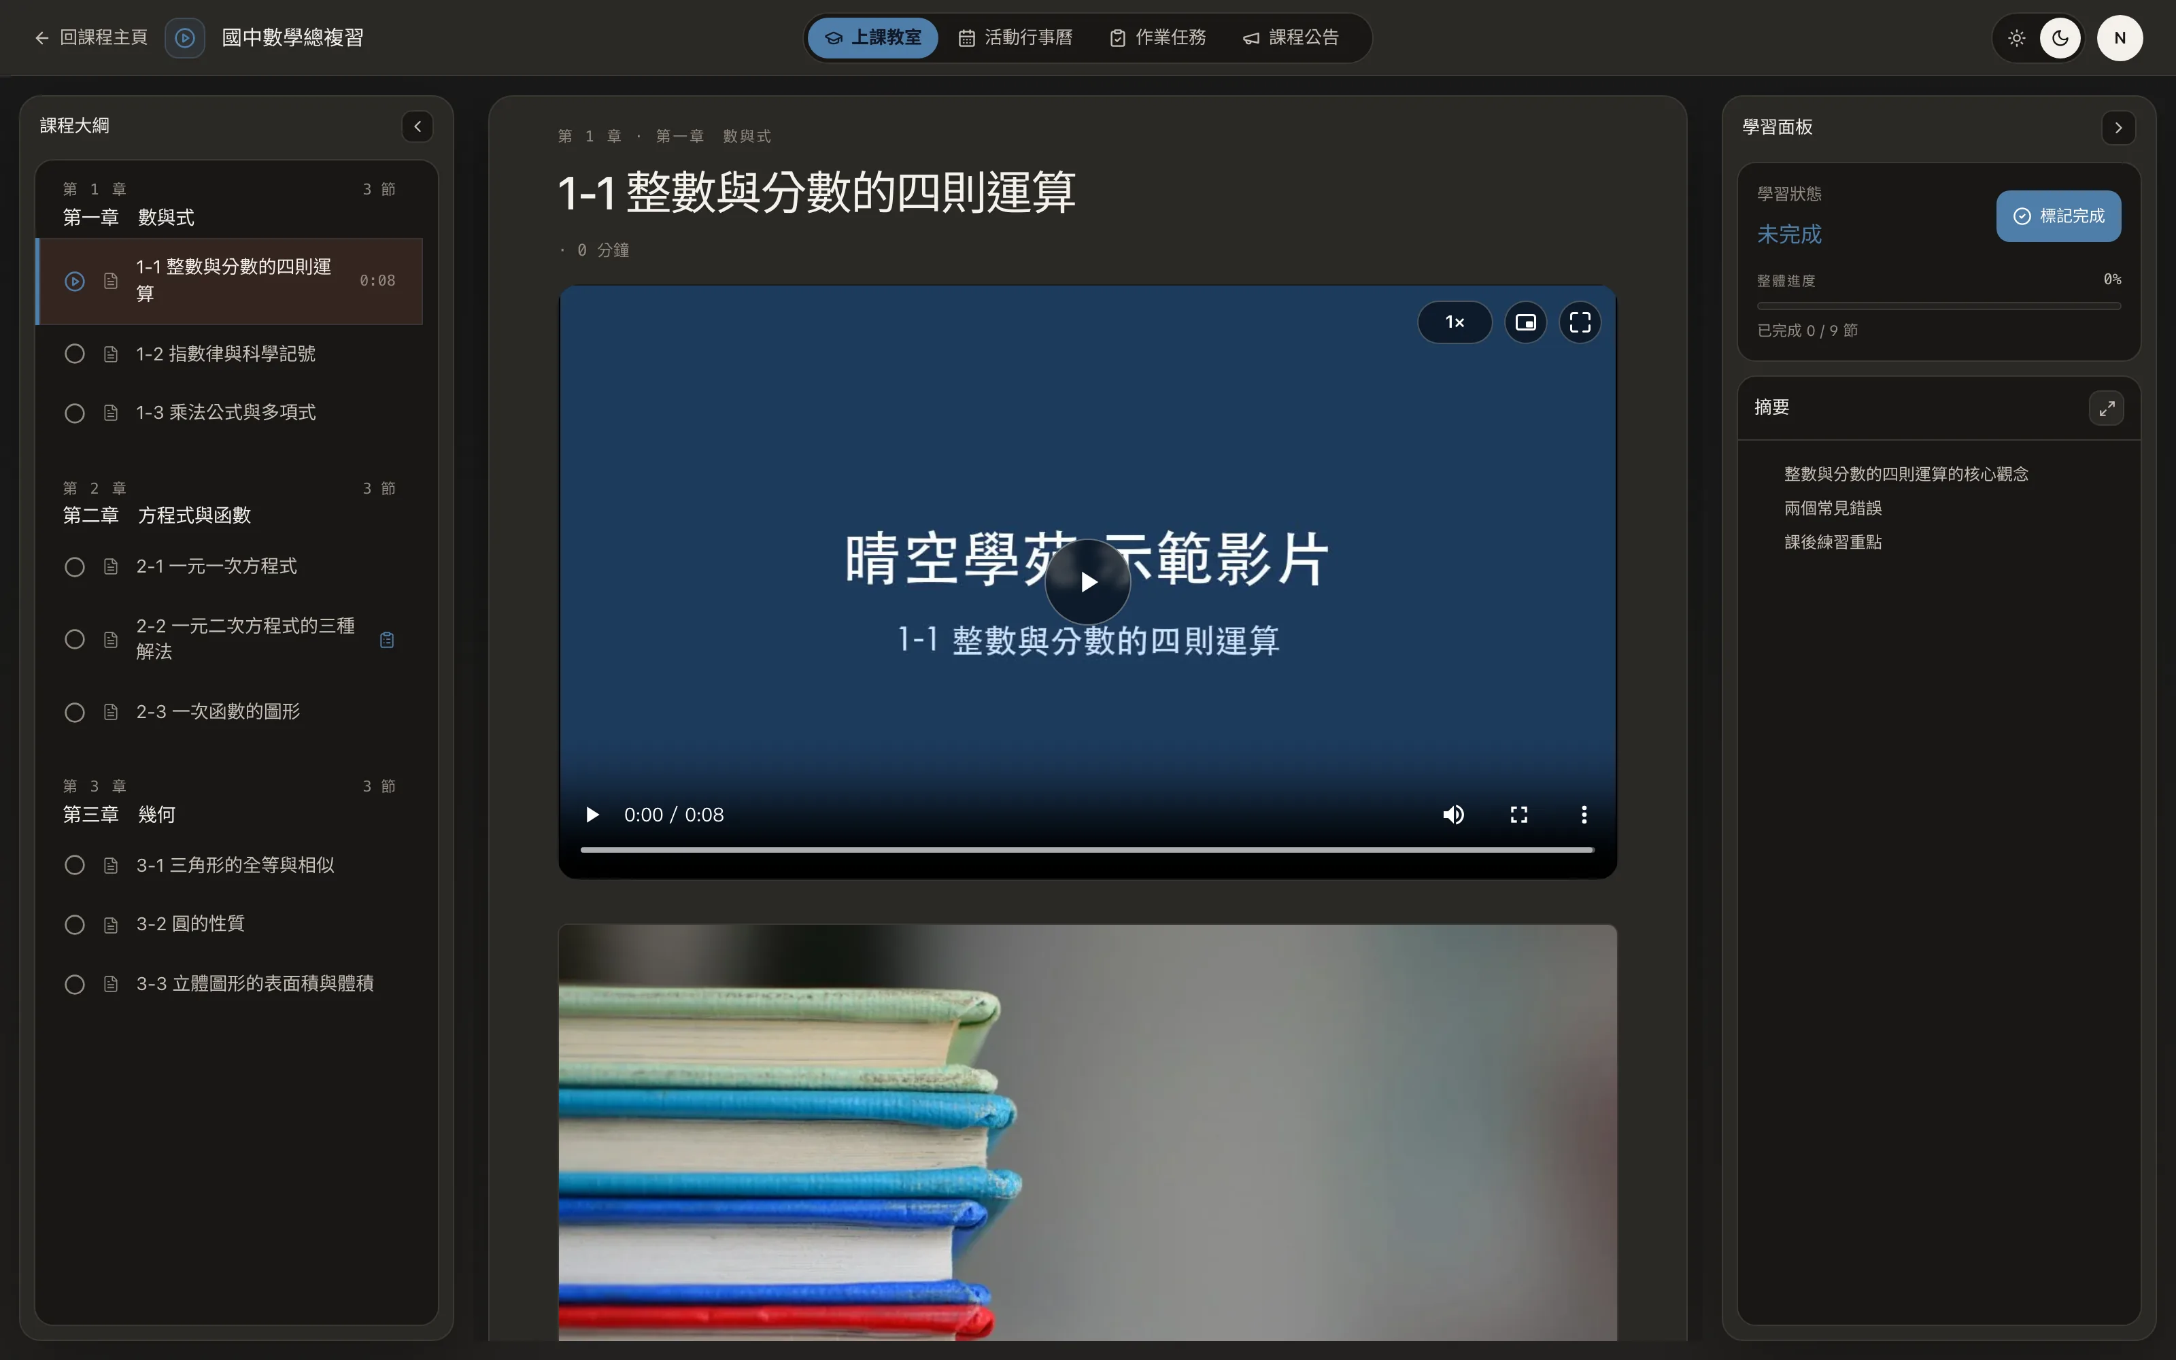Image resolution: width=2176 pixels, height=1360 pixels.
Task: Click document icon beside 2-1 一元一次方程式
Action: (x=111, y=566)
